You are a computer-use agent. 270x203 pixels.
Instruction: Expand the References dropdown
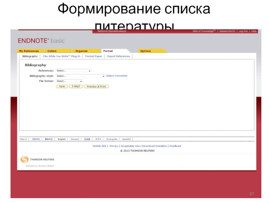(x=74, y=71)
